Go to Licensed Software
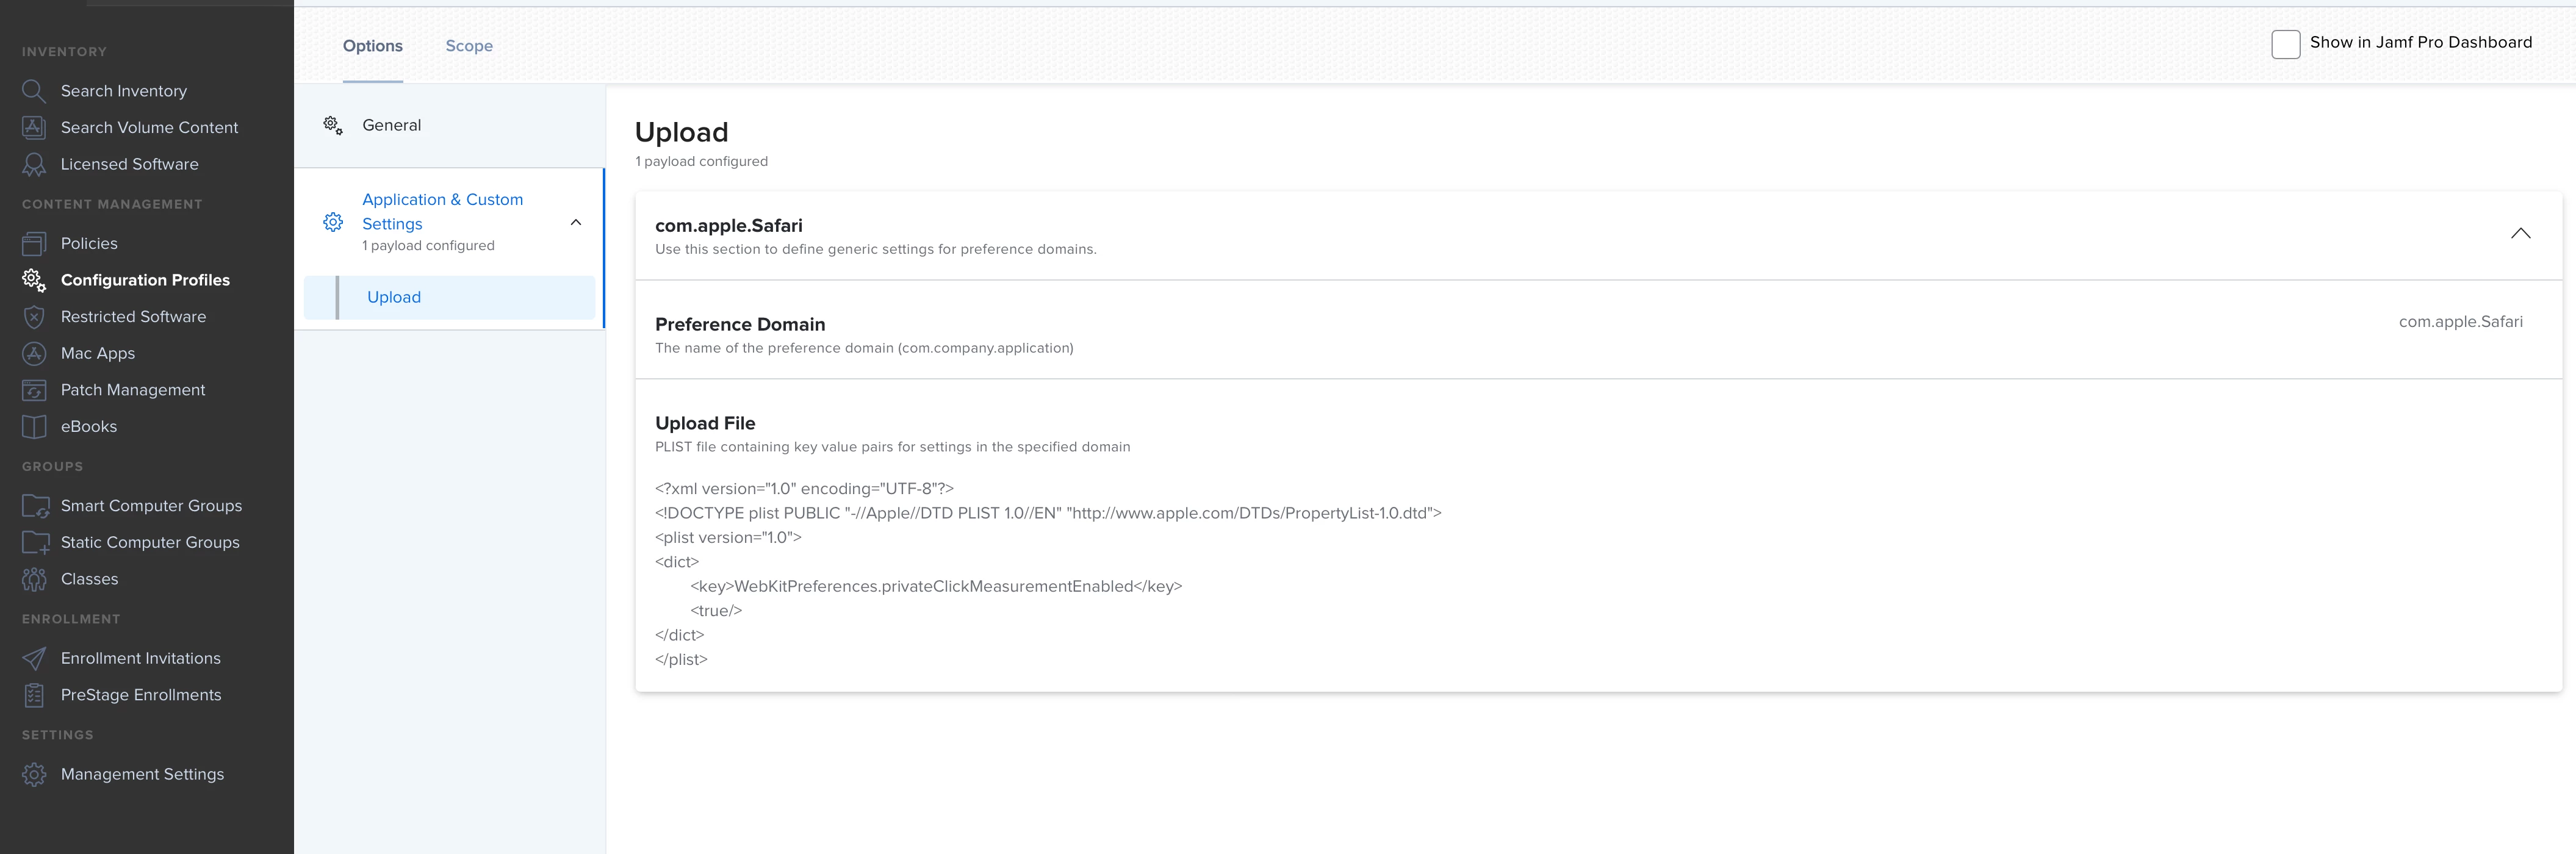Viewport: 2576px width, 854px height. (129, 164)
